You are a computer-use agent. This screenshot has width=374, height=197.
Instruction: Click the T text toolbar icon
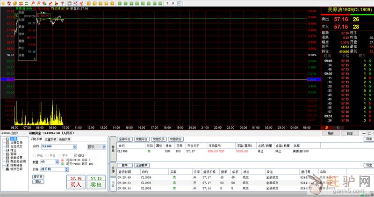click(x=167, y=3)
